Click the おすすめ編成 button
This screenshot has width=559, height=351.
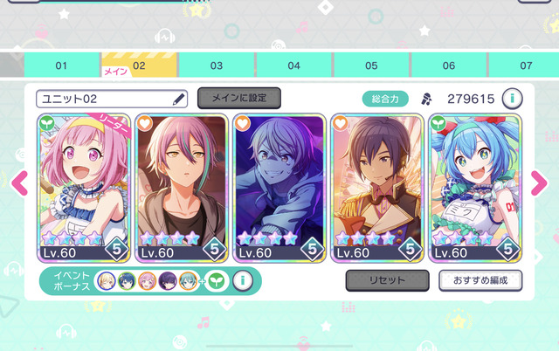coord(480,280)
